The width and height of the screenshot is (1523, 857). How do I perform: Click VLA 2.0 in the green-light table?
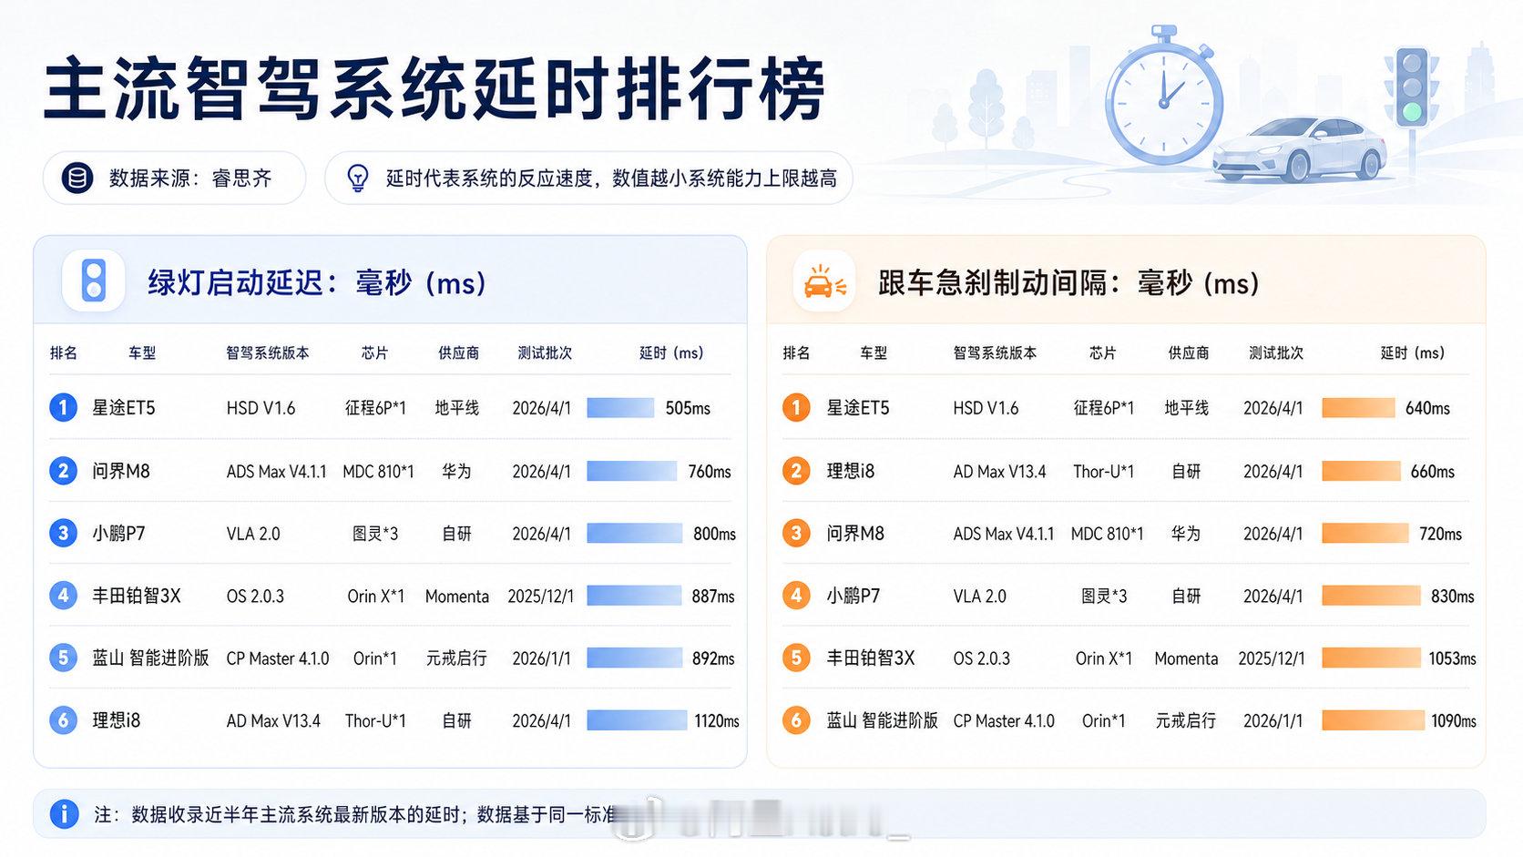coord(253,534)
